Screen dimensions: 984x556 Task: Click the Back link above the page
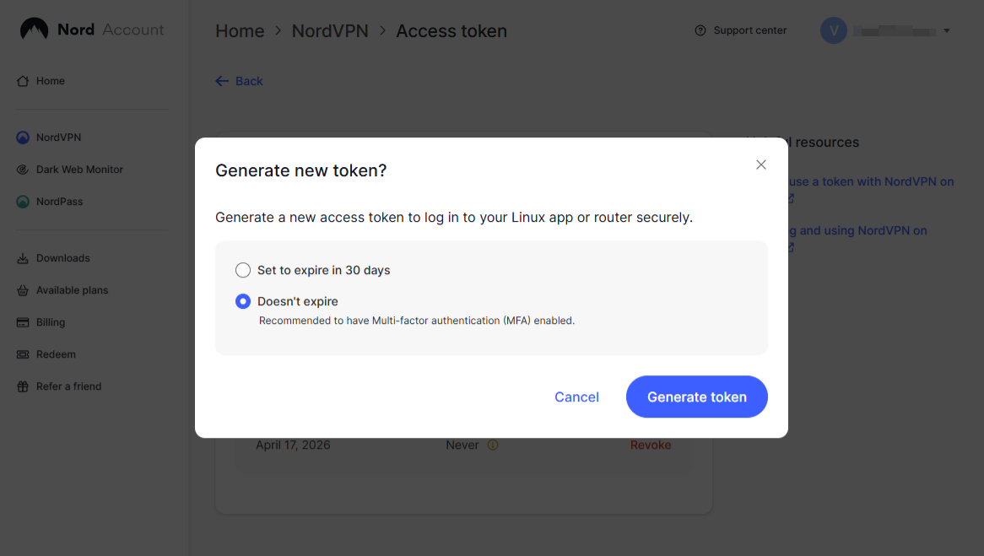239,80
